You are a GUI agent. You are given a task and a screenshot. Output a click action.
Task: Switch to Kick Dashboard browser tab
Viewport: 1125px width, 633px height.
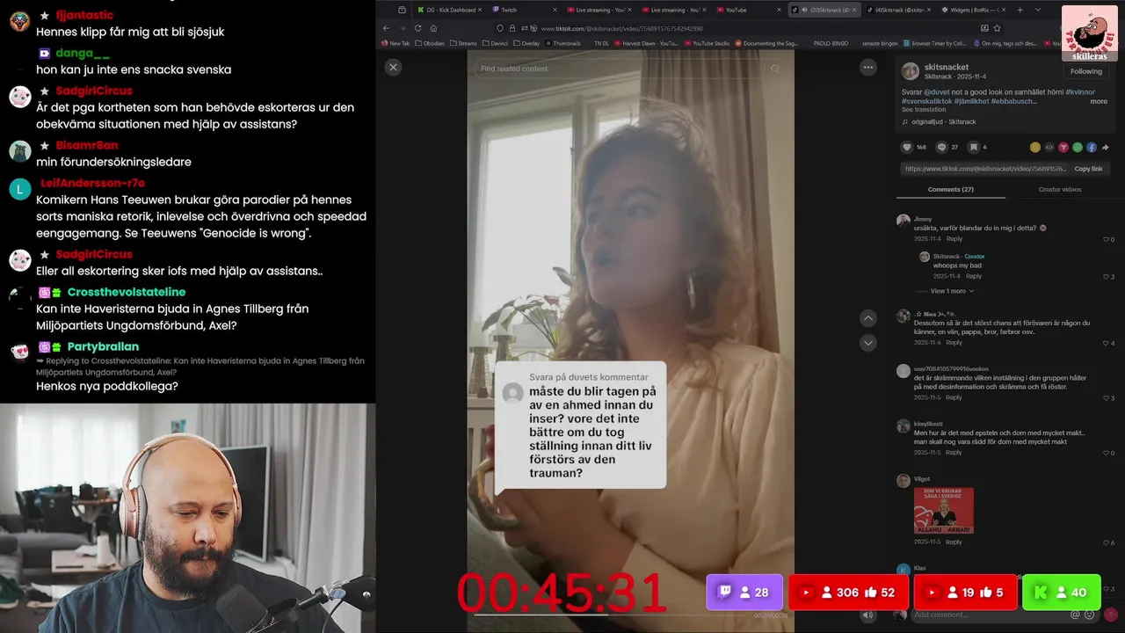pyautogui.click(x=450, y=10)
